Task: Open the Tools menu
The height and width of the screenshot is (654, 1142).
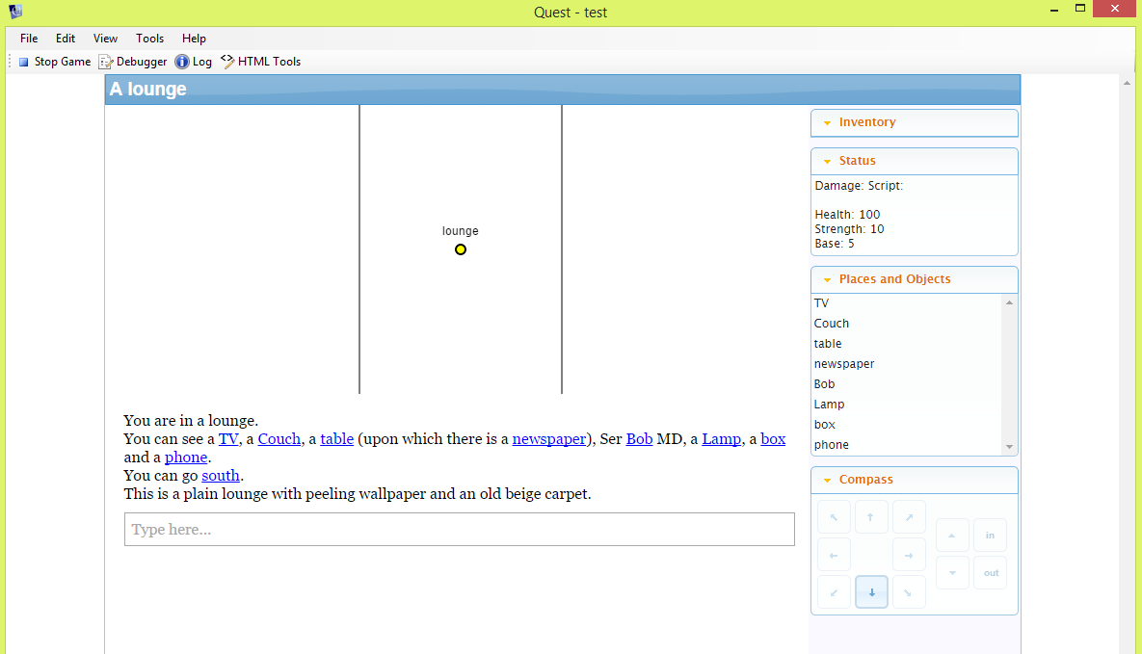Action: coord(149,39)
